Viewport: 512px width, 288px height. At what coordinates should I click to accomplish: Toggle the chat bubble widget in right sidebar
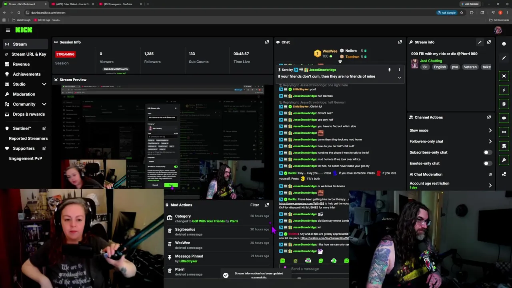pyautogui.click(x=504, y=118)
